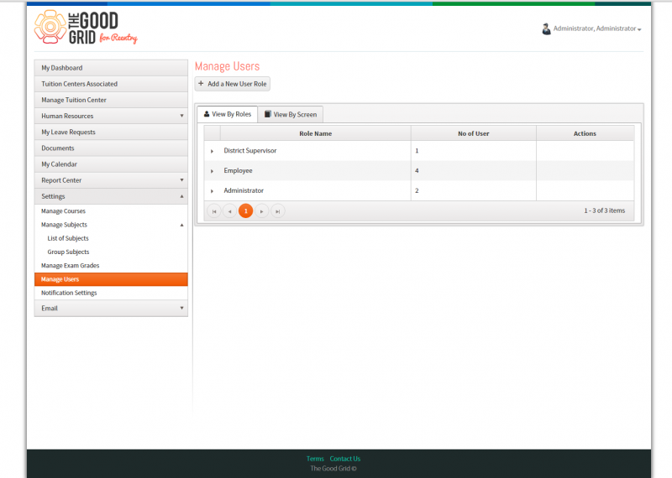Click the Manage Users page heading

click(x=227, y=66)
